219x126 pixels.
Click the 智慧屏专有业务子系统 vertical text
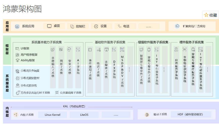pos(141,69)
